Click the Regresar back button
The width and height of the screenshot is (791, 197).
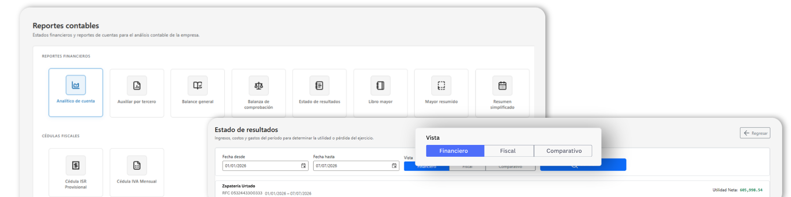[x=755, y=133]
